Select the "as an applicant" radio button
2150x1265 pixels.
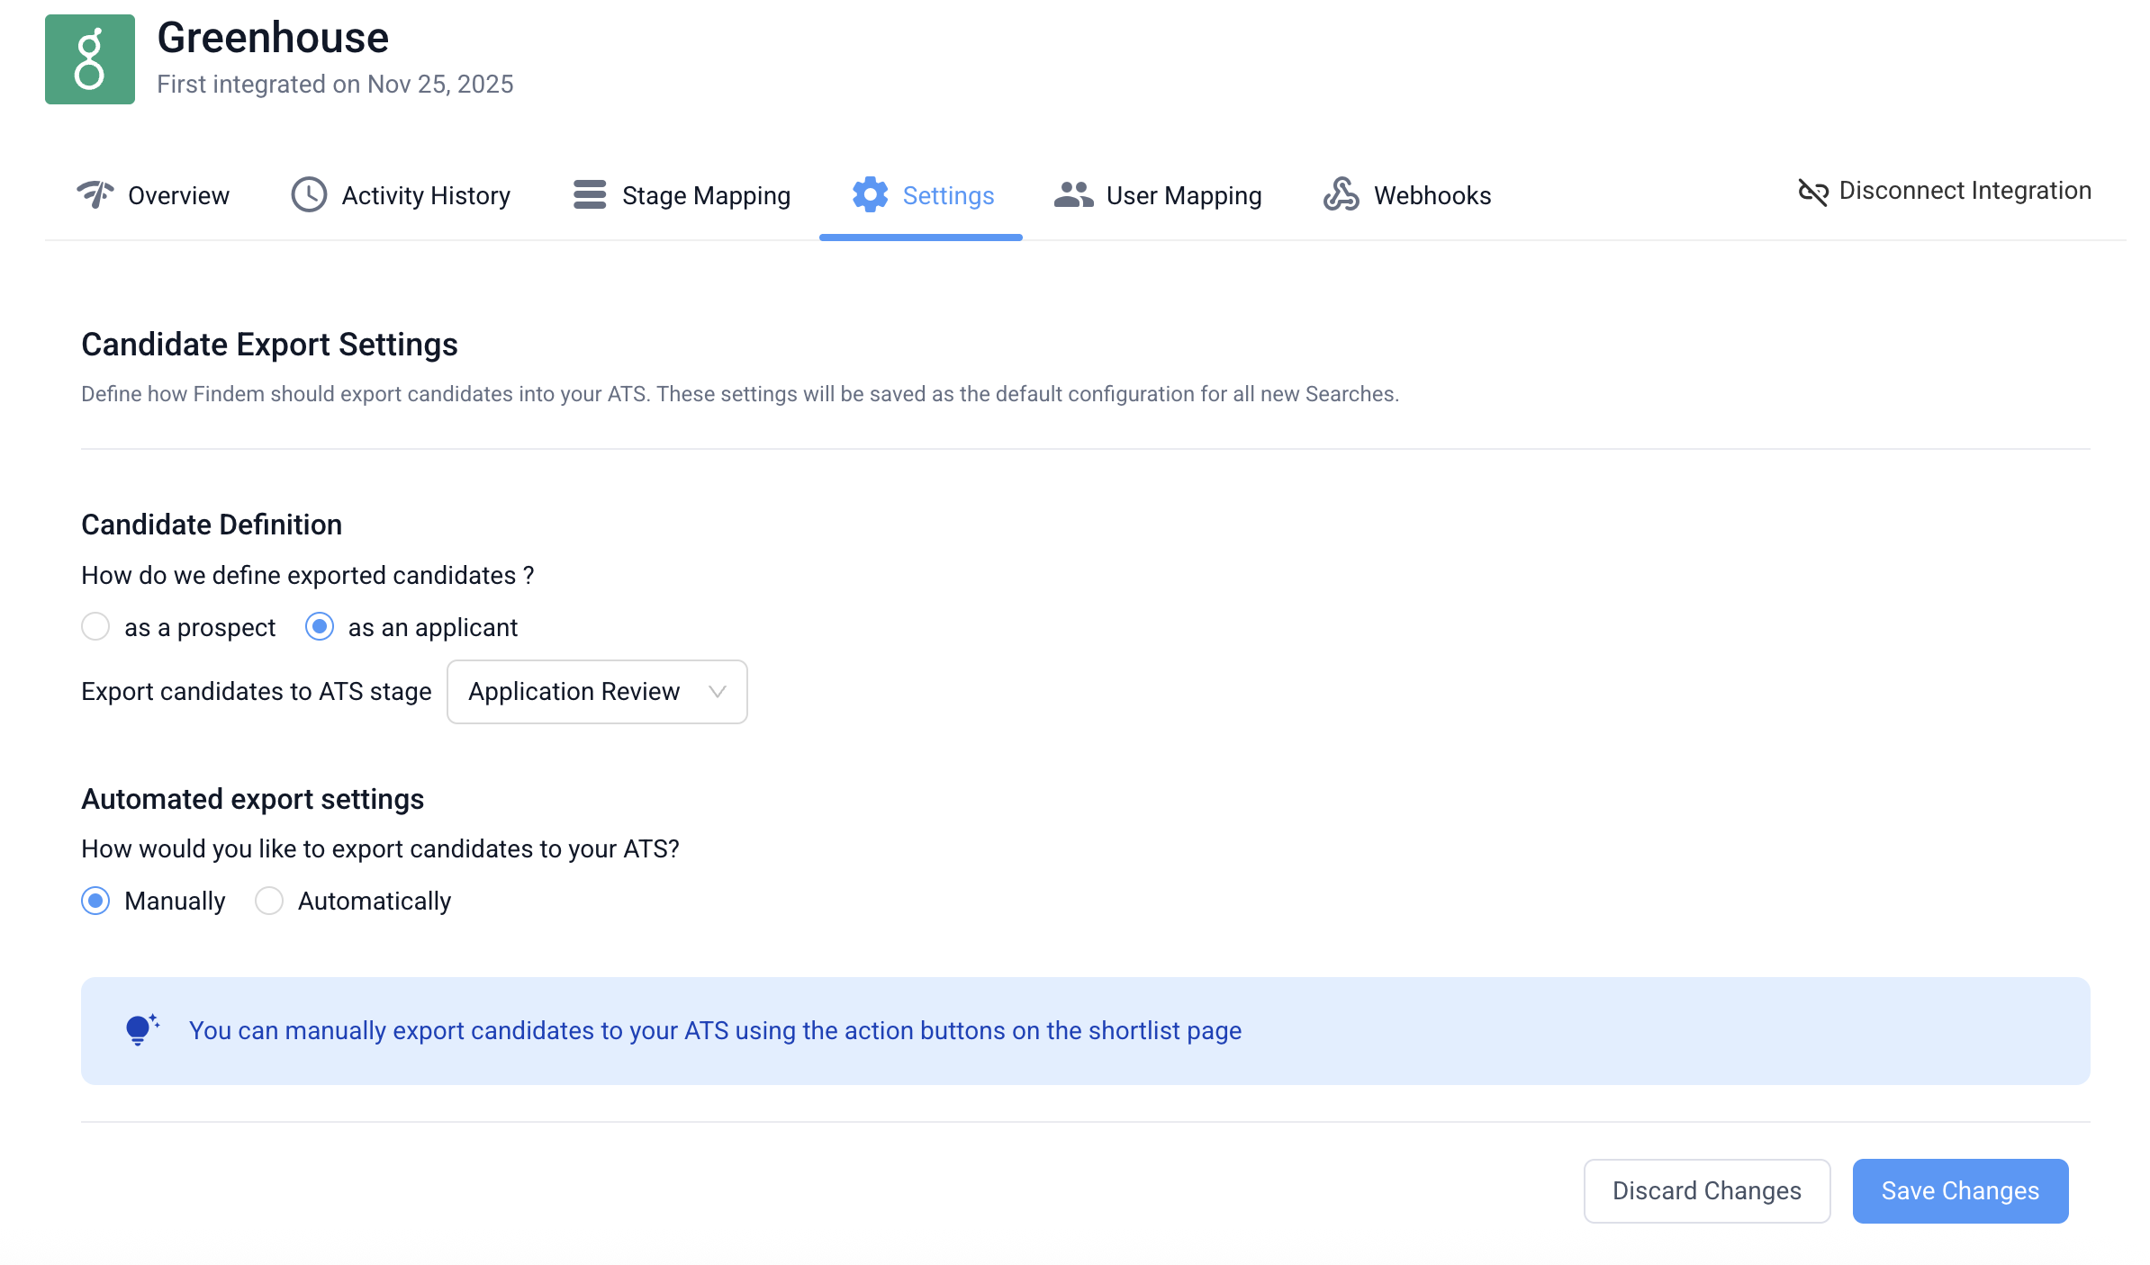tap(320, 626)
